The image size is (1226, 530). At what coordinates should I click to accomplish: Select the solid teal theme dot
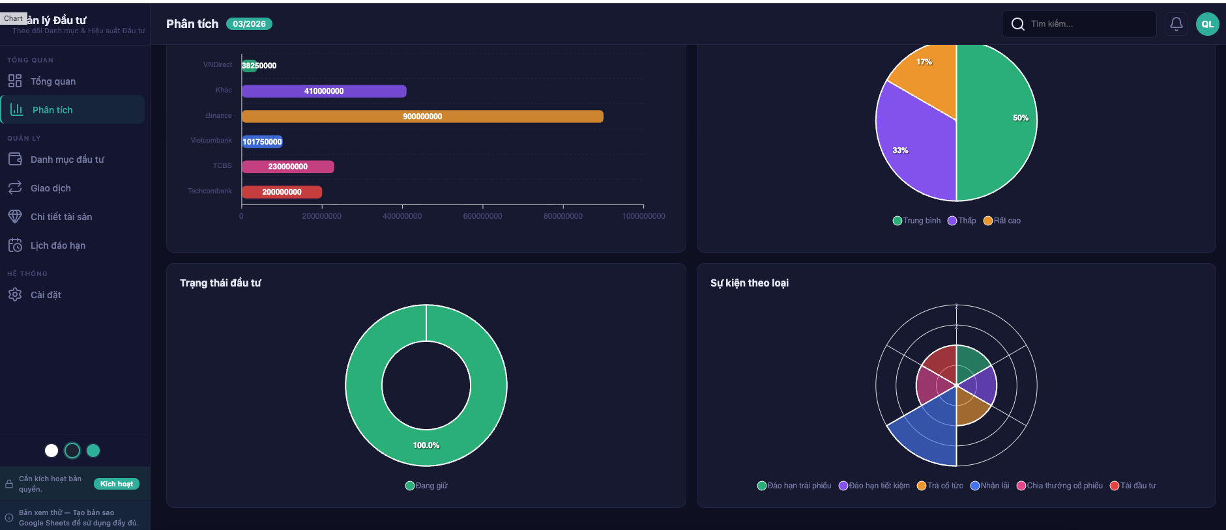[93, 451]
